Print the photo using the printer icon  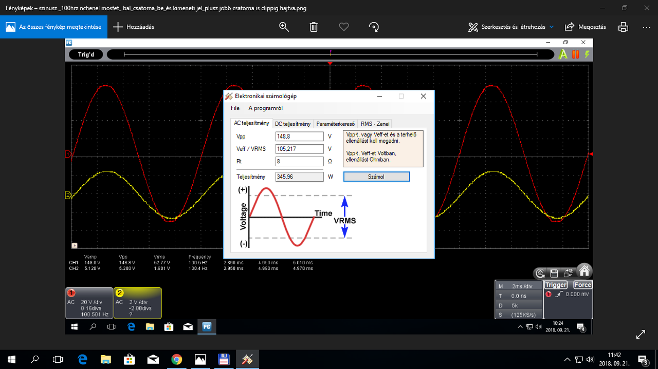coord(623,27)
